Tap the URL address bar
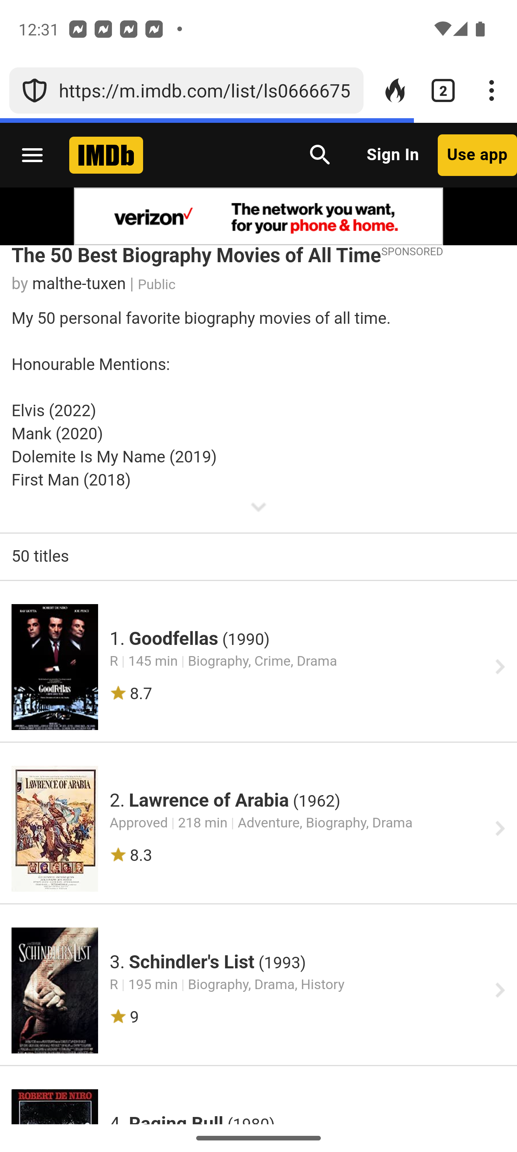The width and height of the screenshot is (517, 1152). click(x=204, y=91)
